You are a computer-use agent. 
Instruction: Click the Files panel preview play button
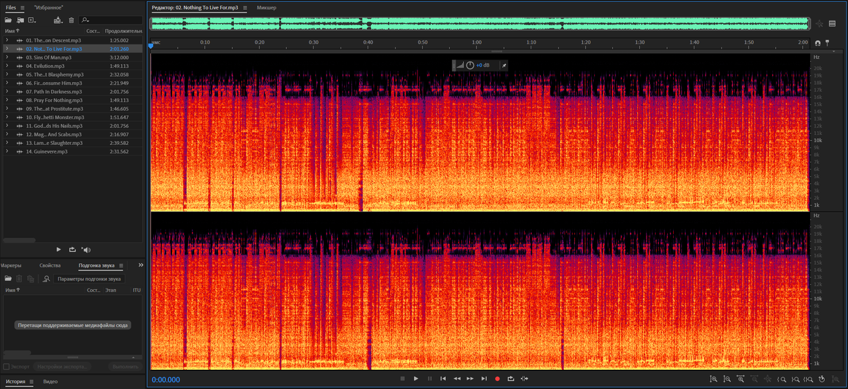58,249
